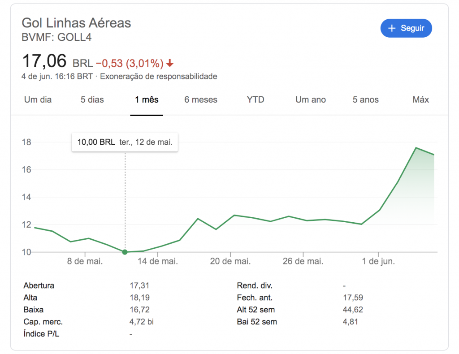459x354 pixels.
Task: Click the green data point on chart
Action: point(125,252)
